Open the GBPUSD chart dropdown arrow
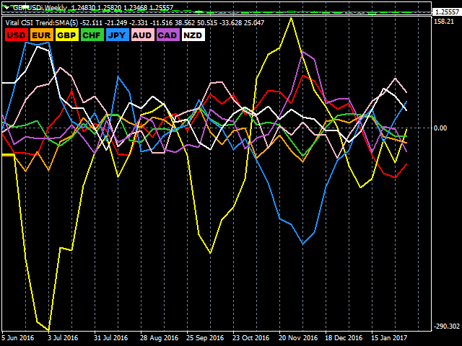462x346 pixels. point(7,8)
